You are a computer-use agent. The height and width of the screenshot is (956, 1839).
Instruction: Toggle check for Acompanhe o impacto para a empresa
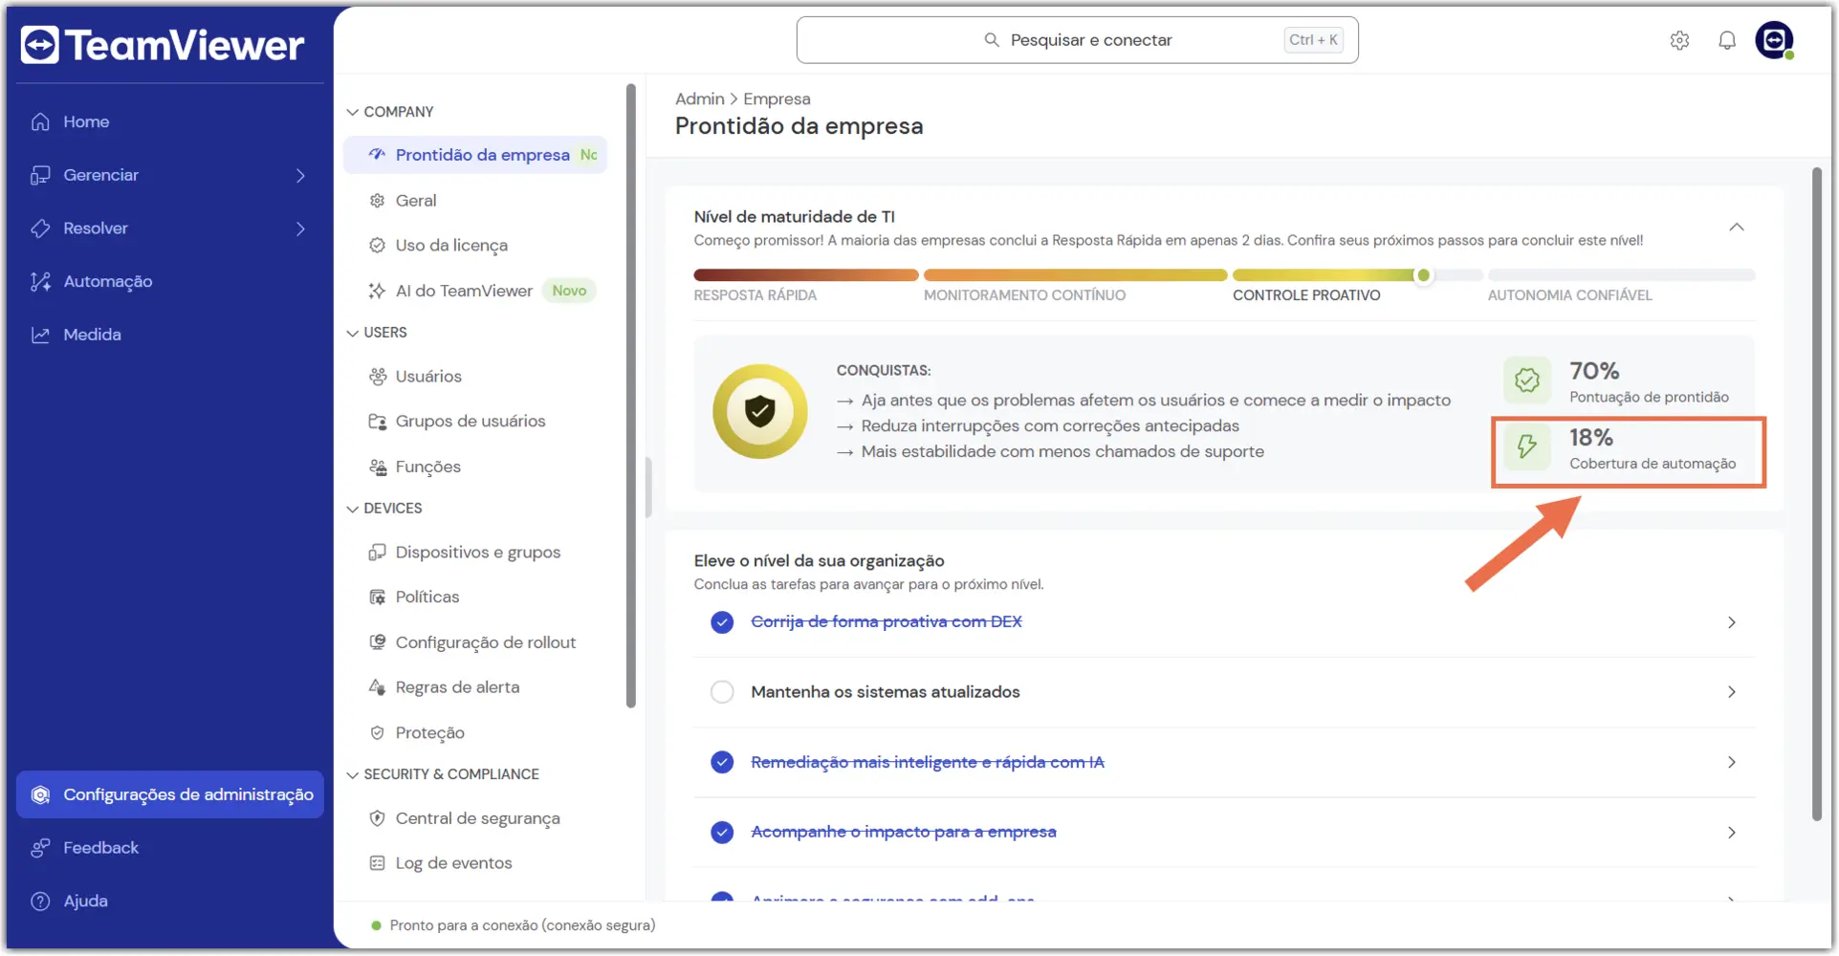[x=722, y=833]
